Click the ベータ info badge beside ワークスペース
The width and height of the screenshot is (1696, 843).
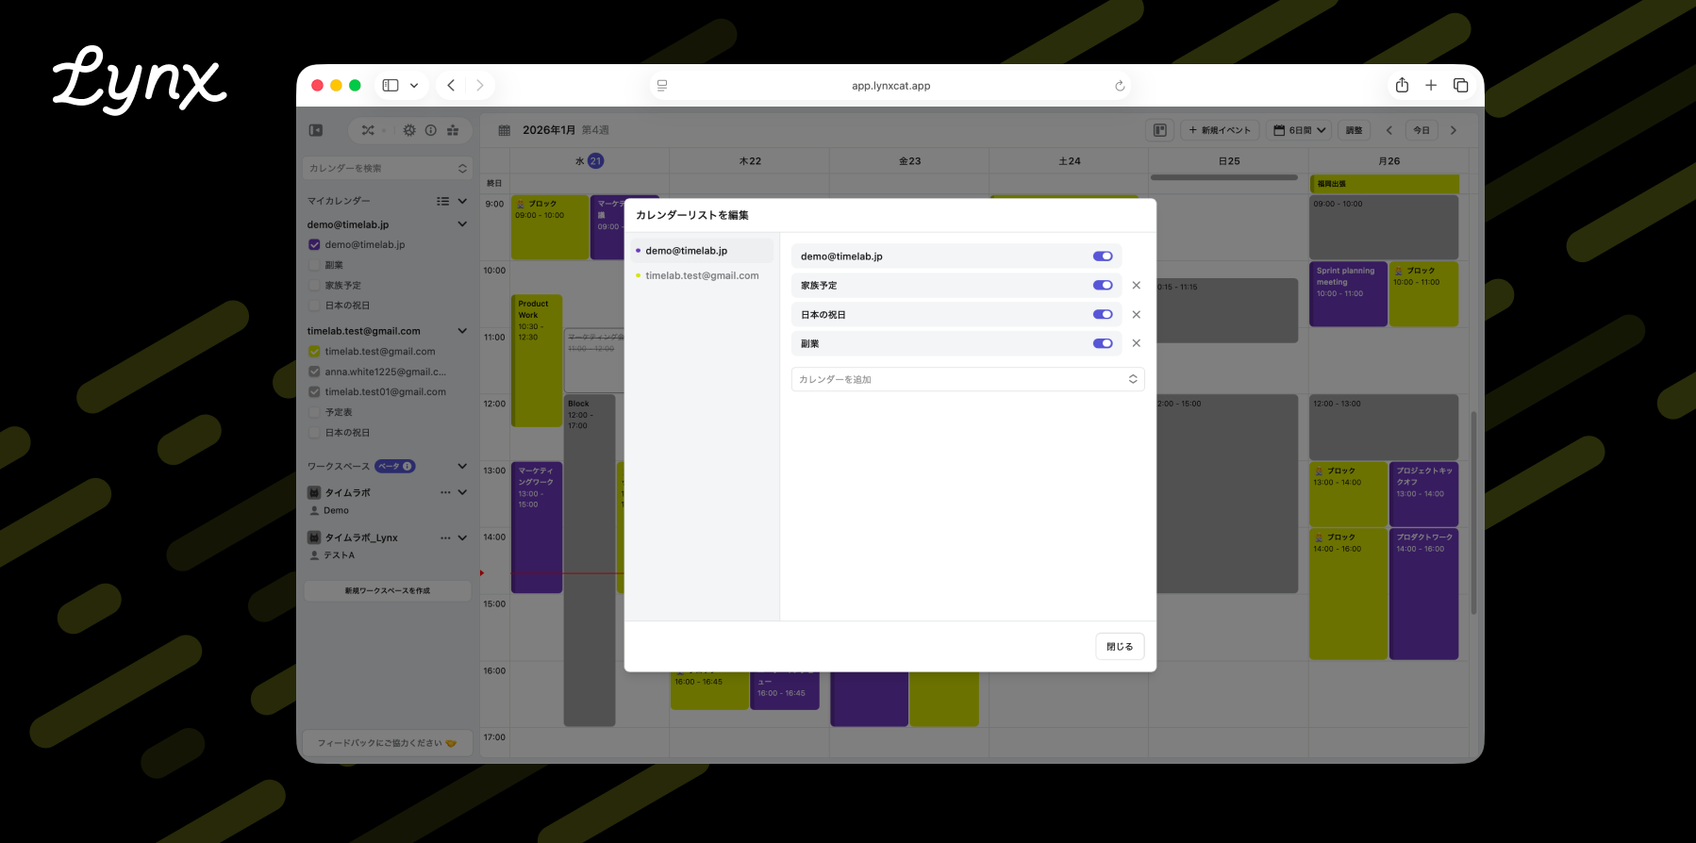click(395, 466)
